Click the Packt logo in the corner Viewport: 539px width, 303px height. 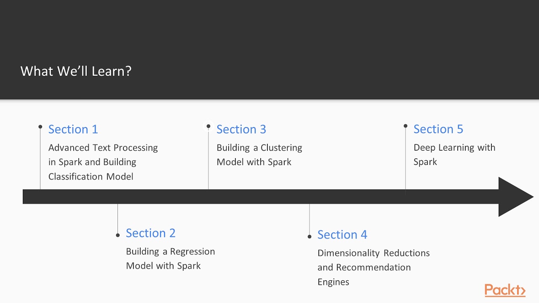point(505,290)
